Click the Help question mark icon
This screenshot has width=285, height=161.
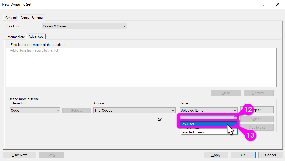(263, 4)
